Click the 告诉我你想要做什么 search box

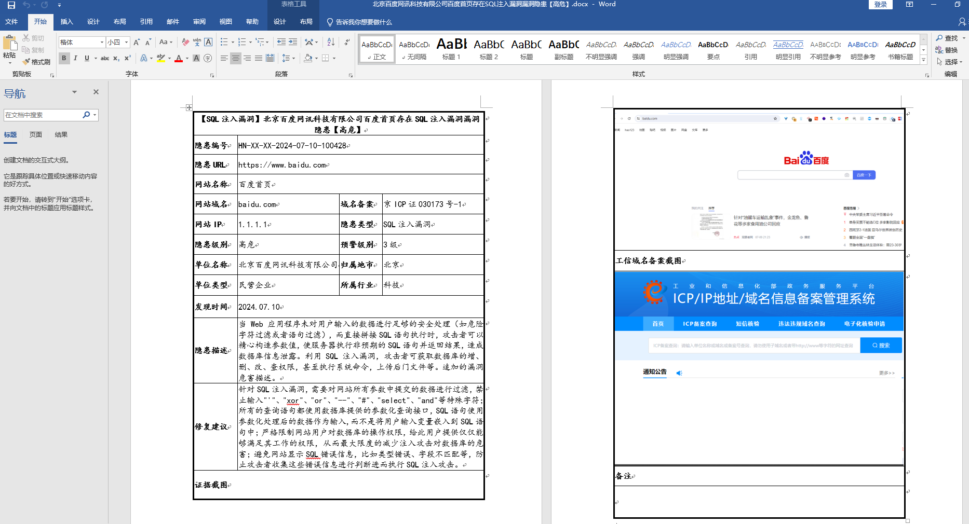tap(359, 22)
